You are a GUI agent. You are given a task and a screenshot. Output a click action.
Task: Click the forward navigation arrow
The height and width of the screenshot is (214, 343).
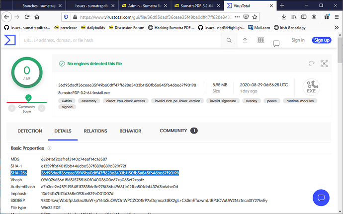17,17
